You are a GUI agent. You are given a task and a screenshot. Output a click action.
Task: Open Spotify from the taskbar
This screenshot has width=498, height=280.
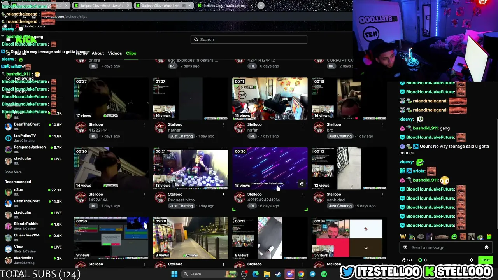pos(324,274)
